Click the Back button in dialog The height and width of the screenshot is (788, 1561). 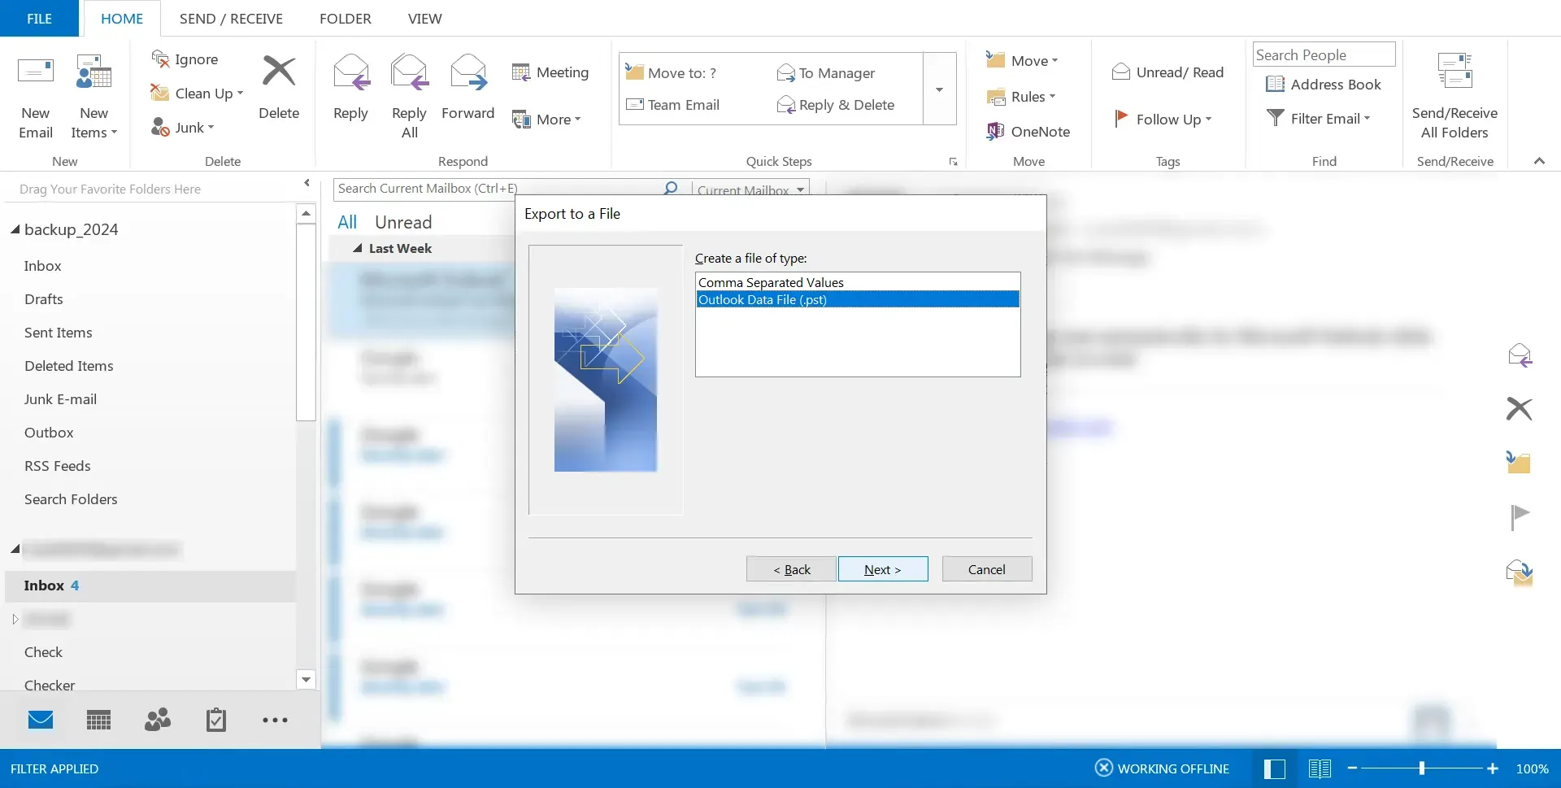791,569
